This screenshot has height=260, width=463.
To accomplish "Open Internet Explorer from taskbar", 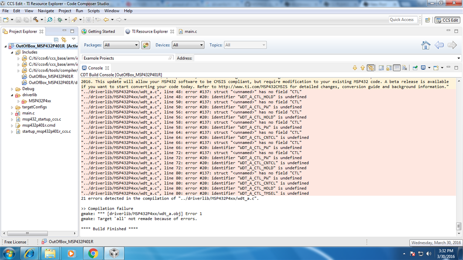I will (29, 254).
